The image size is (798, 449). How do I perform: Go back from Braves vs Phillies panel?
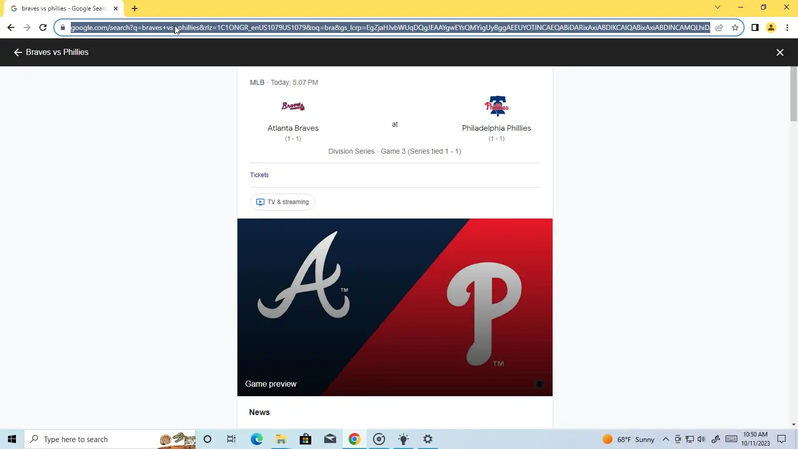(x=18, y=52)
